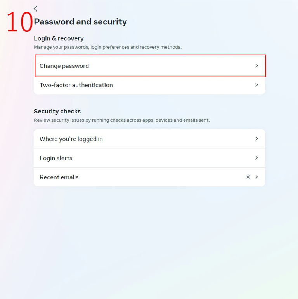The image size is (298, 299).
Task: Open the Recent emails entry
Action: click(59, 177)
